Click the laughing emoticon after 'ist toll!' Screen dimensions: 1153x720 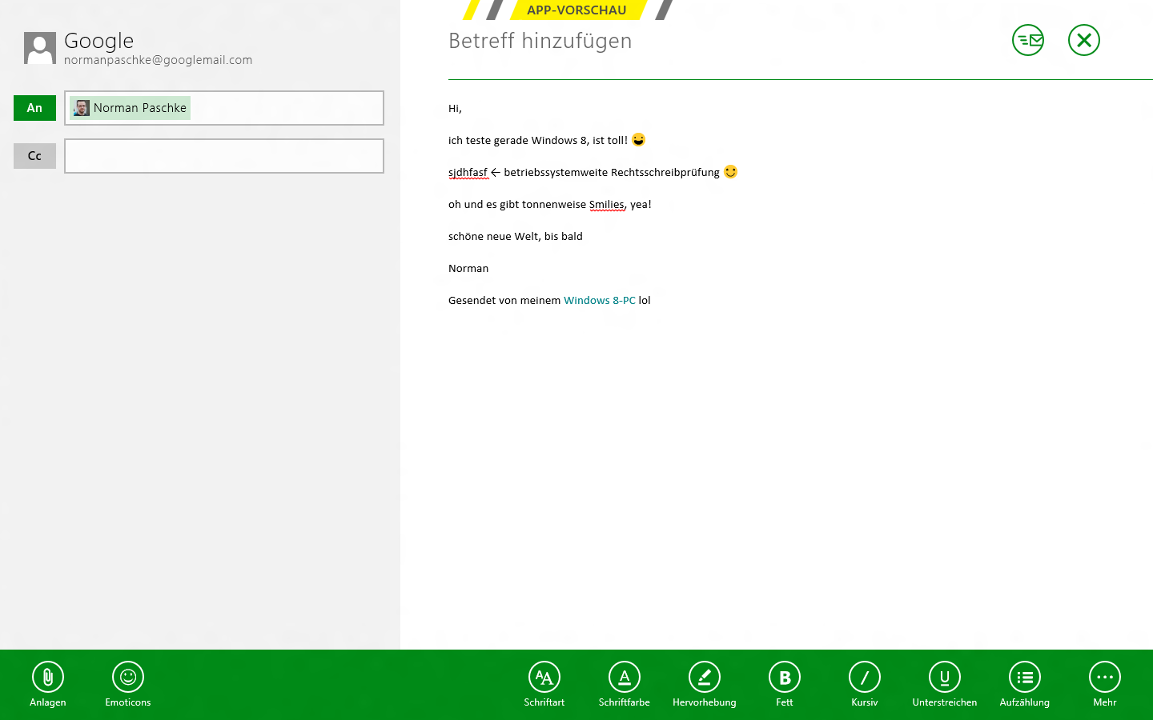pyautogui.click(x=638, y=140)
